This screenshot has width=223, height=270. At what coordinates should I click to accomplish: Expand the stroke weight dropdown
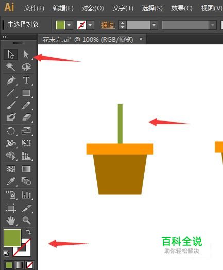[154, 25]
